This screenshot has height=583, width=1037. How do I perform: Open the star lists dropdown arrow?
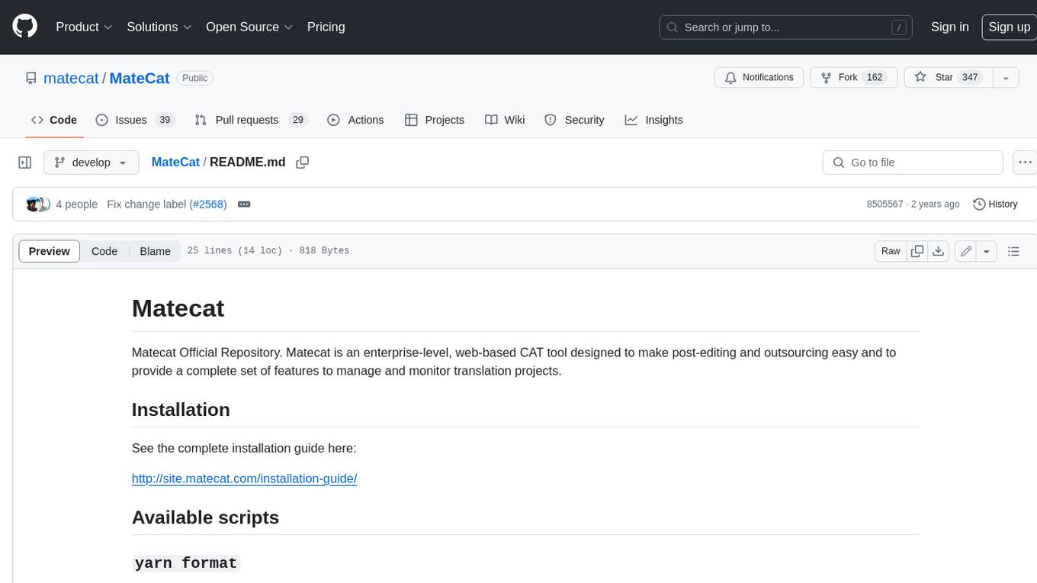(x=1006, y=77)
